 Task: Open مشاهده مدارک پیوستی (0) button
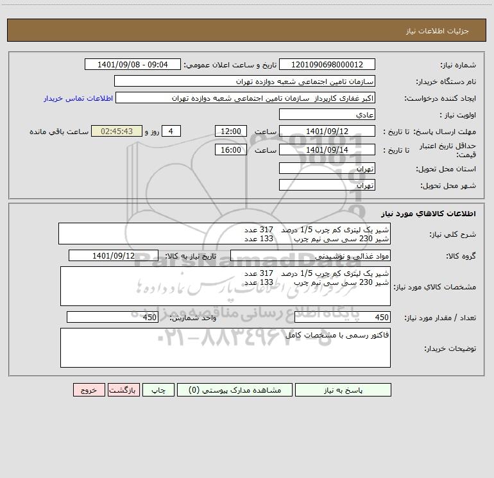tap(235, 389)
